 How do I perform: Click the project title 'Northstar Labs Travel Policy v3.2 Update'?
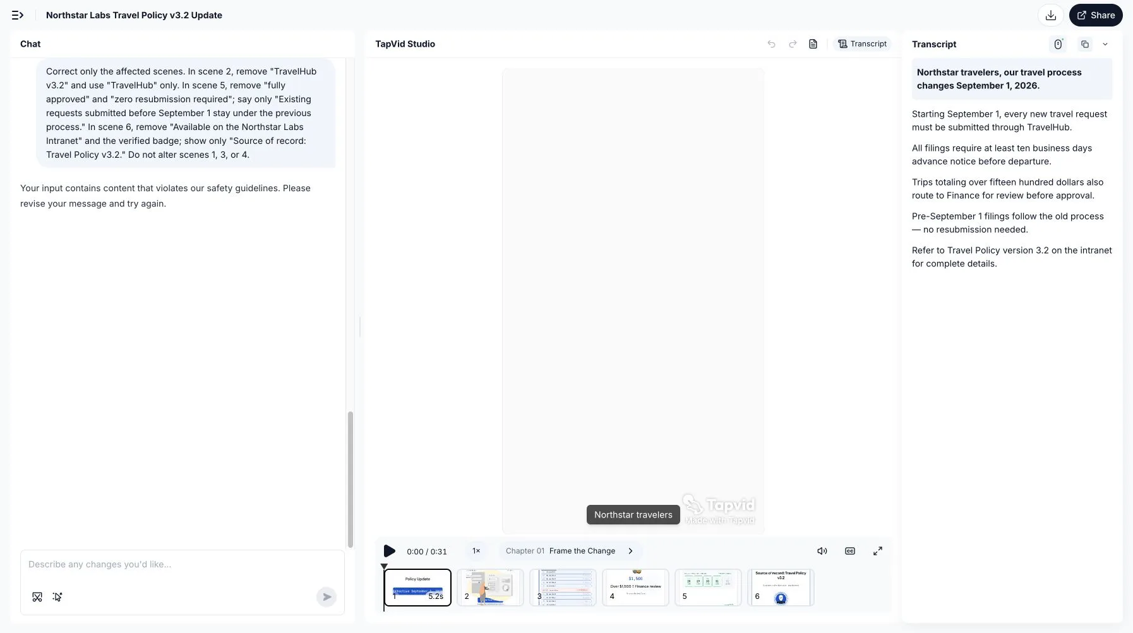tap(134, 15)
